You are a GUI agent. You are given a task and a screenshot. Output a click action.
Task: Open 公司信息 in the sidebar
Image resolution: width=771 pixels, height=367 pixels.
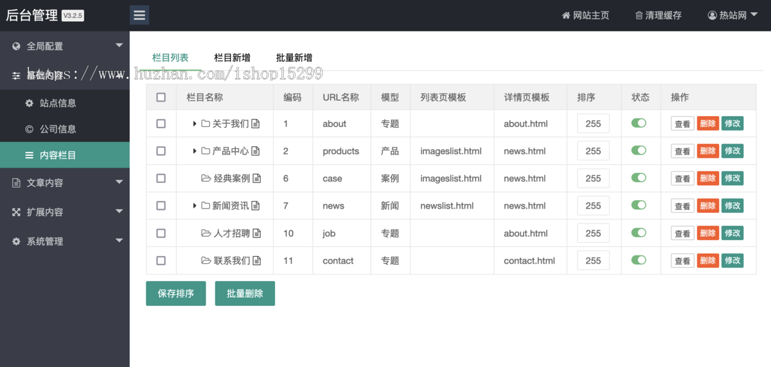[65, 129]
